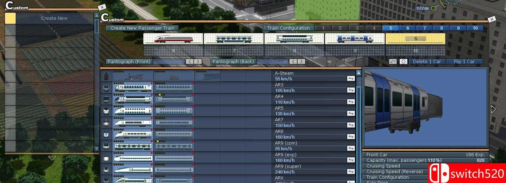Screen dimensions: 506x183
Task: Click the sparkle icon beside Delete 1 Car
Action: point(404,61)
